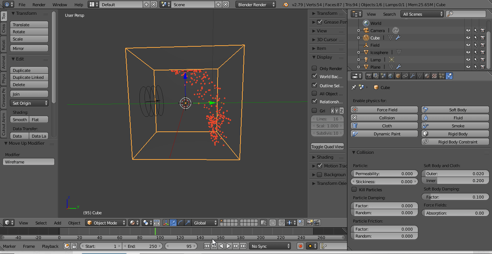Select the Texture properties tab
The image size is (492, 254).
coord(434,76)
